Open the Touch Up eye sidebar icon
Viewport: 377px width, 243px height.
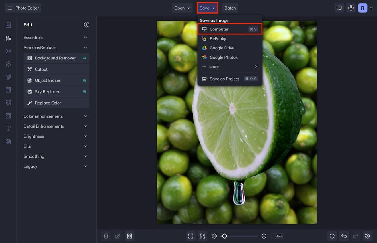(x=8, y=51)
